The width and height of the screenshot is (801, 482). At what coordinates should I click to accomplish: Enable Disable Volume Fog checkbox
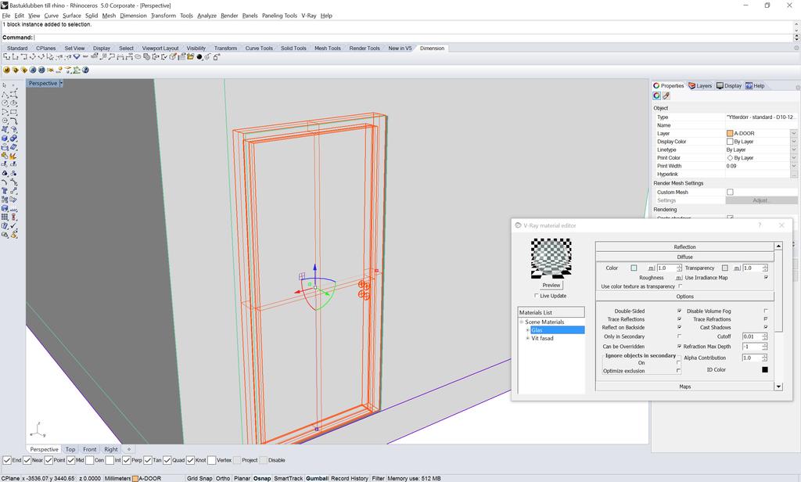click(x=766, y=311)
